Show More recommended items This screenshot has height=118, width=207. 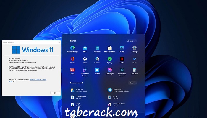pos(132,83)
